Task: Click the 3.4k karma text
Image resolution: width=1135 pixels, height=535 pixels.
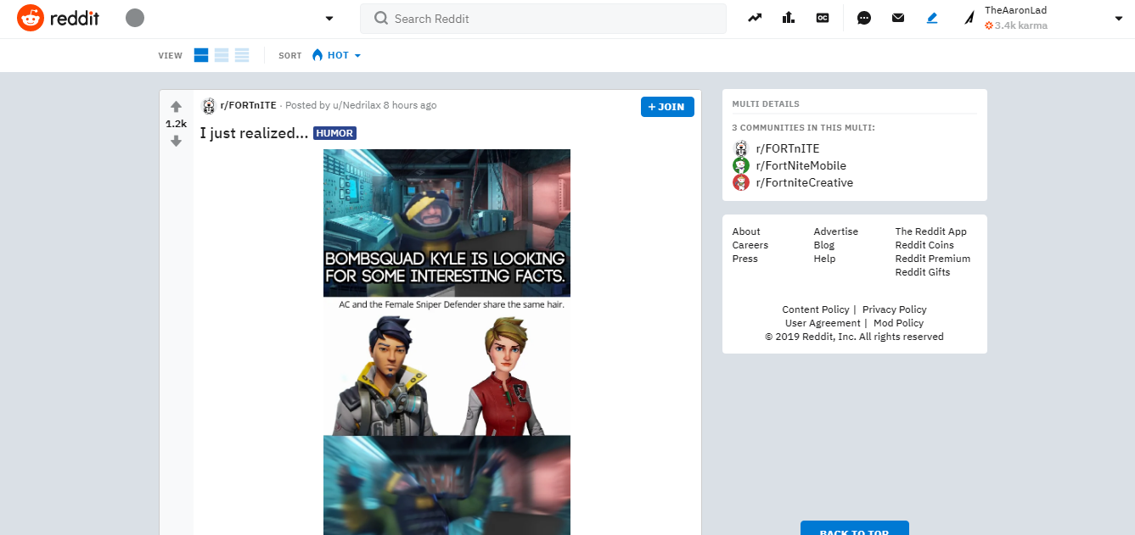Action: coord(1021,25)
